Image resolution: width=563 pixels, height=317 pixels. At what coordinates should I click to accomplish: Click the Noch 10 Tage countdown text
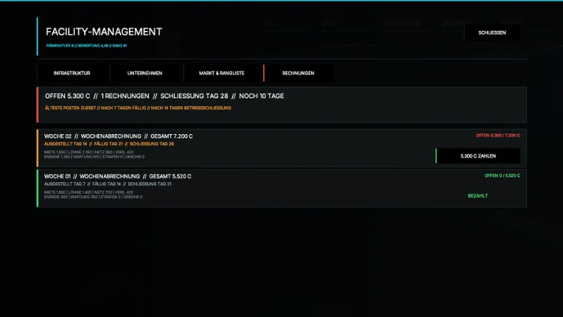pos(262,97)
